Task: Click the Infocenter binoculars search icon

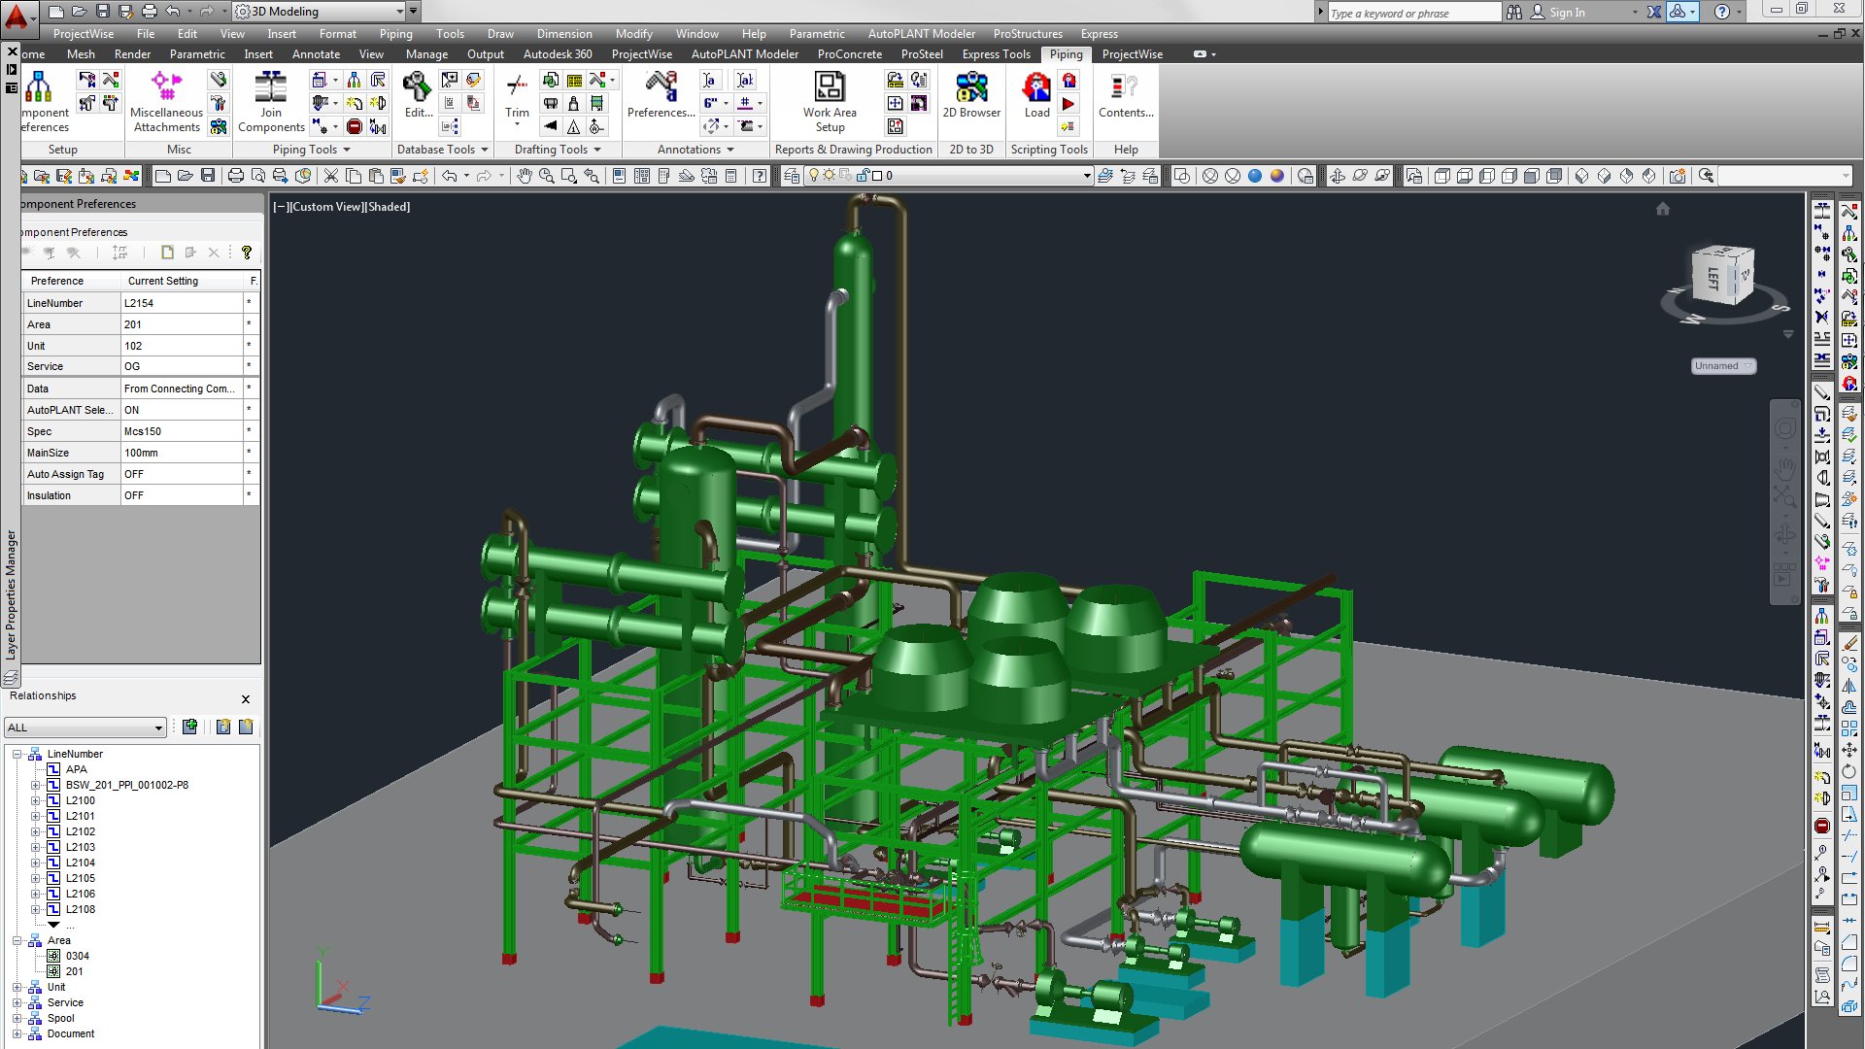Action: click(x=1513, y=12)
